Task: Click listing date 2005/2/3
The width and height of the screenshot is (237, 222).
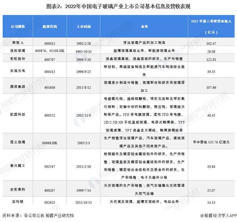Action: pos(84,143)
